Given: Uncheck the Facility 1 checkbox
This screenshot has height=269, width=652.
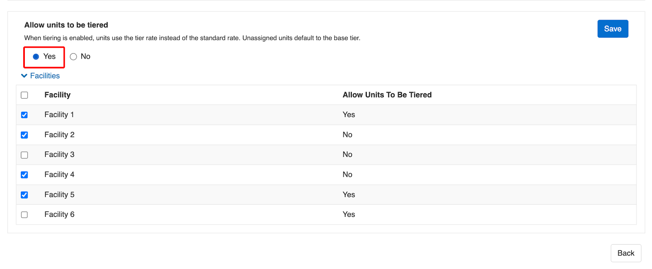Looking at the screenshot, I should tap(24, 115).
